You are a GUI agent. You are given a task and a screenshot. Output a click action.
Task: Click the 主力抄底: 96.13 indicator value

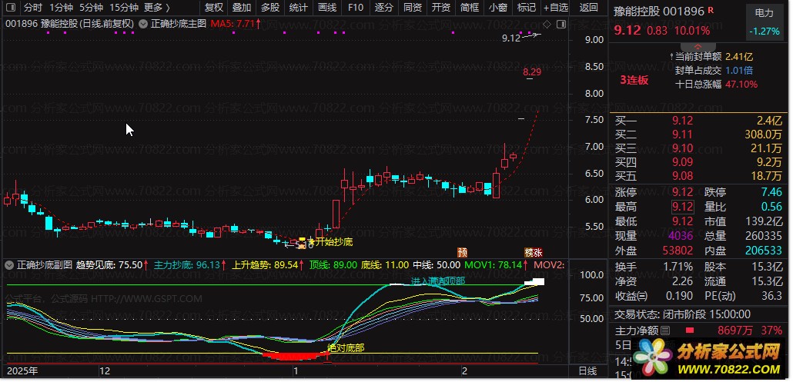(x=189, y=265)
